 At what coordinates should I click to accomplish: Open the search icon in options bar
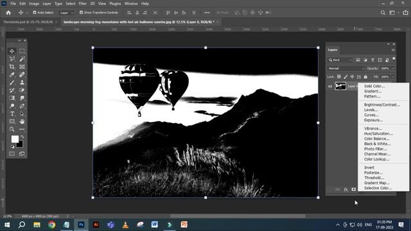383,13
